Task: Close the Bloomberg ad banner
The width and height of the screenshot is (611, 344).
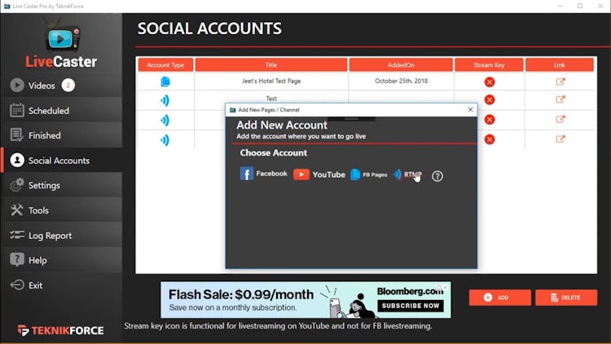Action: (x=446, y=288)
